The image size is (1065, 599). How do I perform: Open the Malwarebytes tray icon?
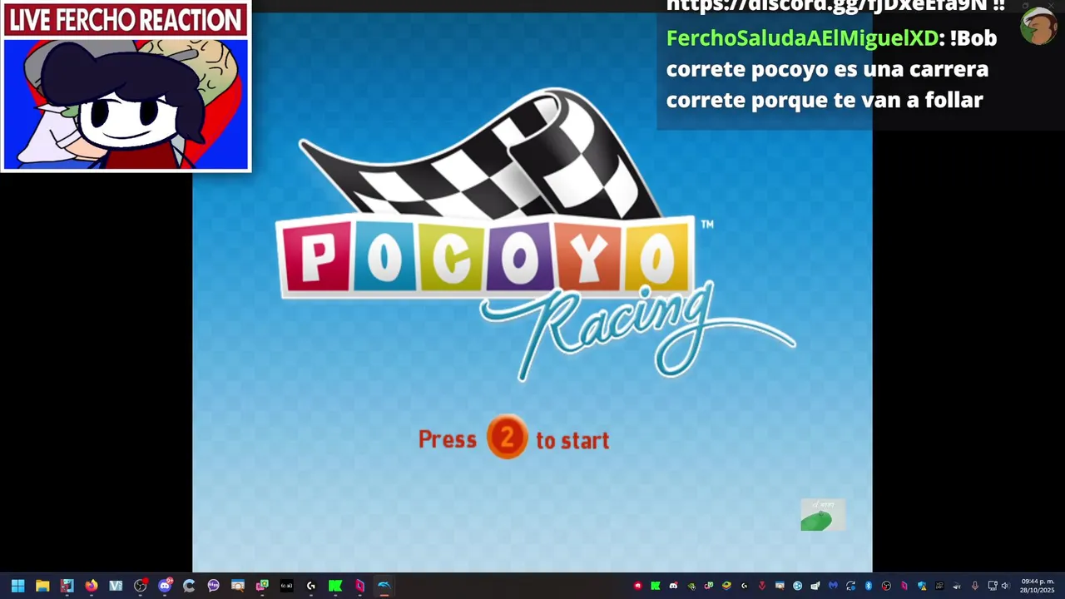coord(833,586)
